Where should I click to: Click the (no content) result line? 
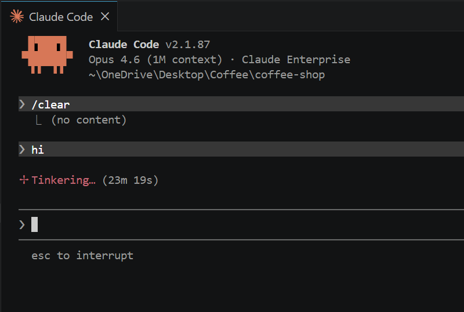(x=89, y=120)
